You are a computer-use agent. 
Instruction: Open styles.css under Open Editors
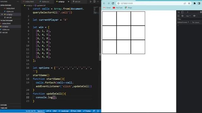point(10,12)
